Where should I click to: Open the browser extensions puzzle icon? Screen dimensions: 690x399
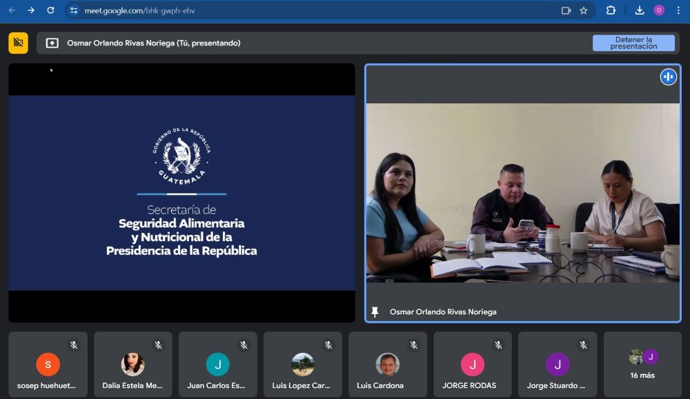click(x=611, y=10)
